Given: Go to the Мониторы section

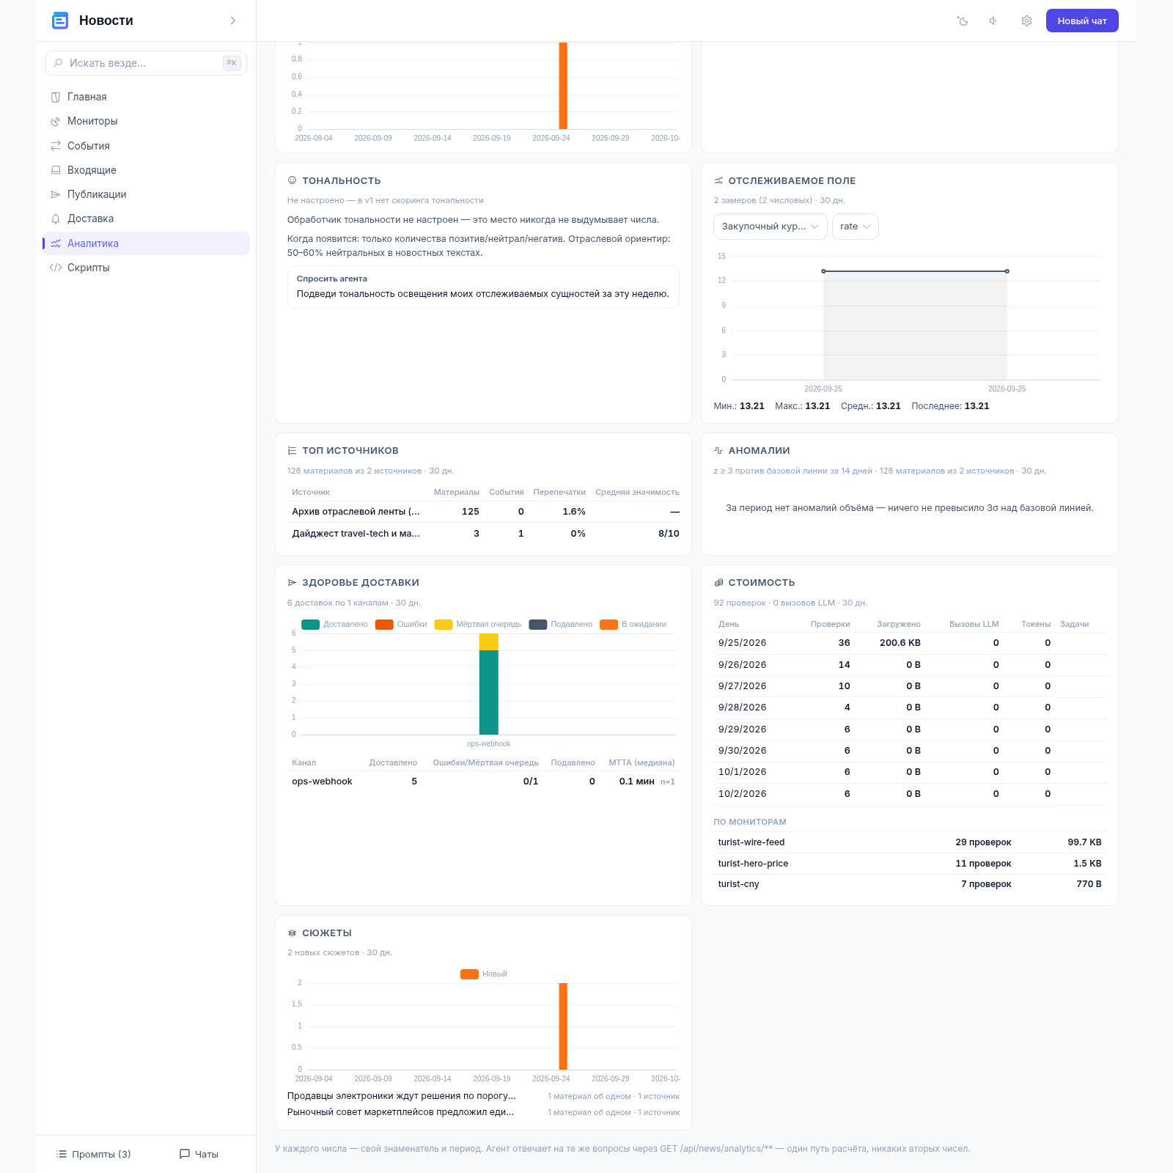Looking at the screenshot, I should click(x=146, y=121).
